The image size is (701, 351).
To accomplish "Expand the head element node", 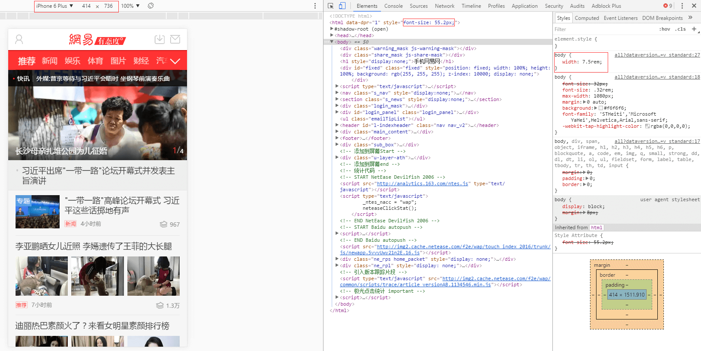I will (x=332, y=35).
